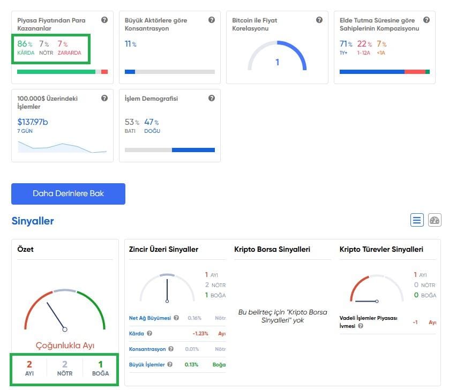
Task: Click info icon beside Büyük İşlemler
Action: point(170,365)
